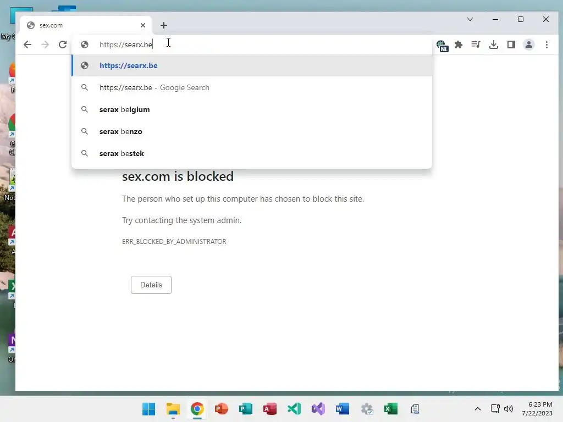Image resolution: width=563 pixels, height=422 pixels.
Task: Click the forward navigation arrow
Action: coord(45,45)
